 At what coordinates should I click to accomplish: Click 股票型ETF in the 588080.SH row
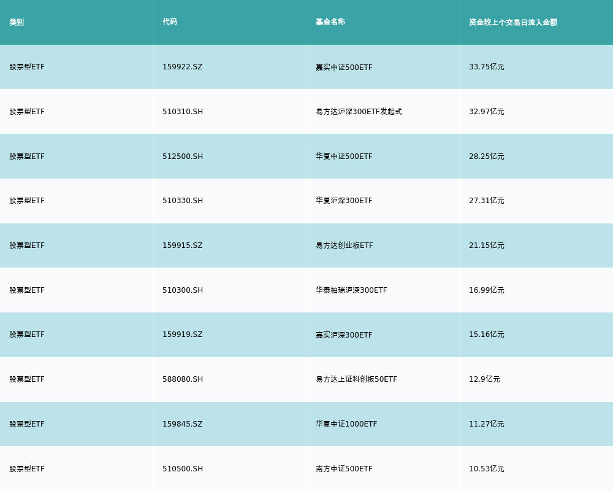(x=27, y=379)
